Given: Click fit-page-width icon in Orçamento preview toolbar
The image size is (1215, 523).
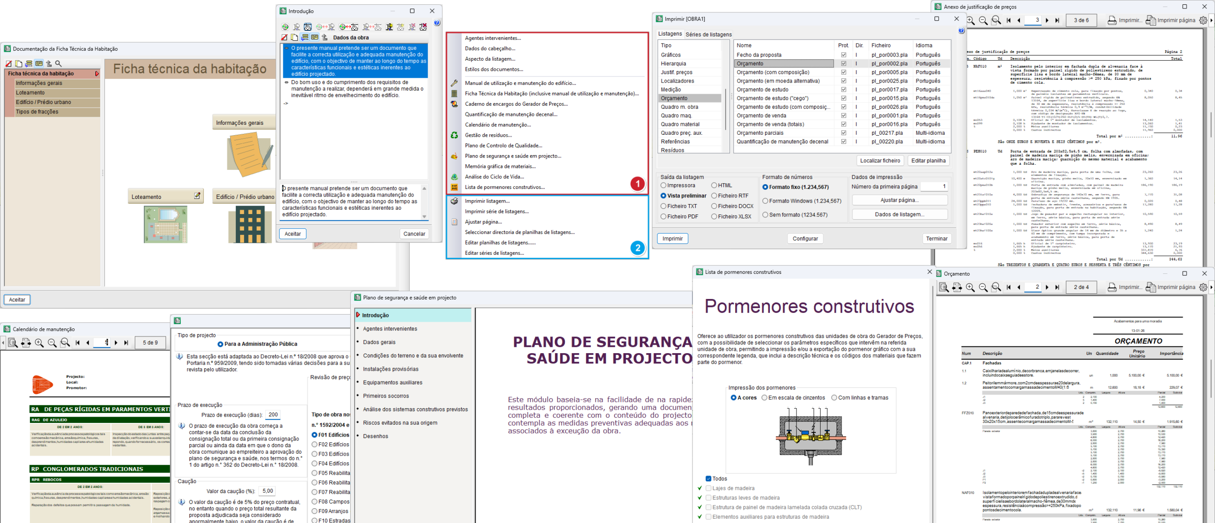Looking at the screenshot, I should pyautogui.click(x=957, y=287).
